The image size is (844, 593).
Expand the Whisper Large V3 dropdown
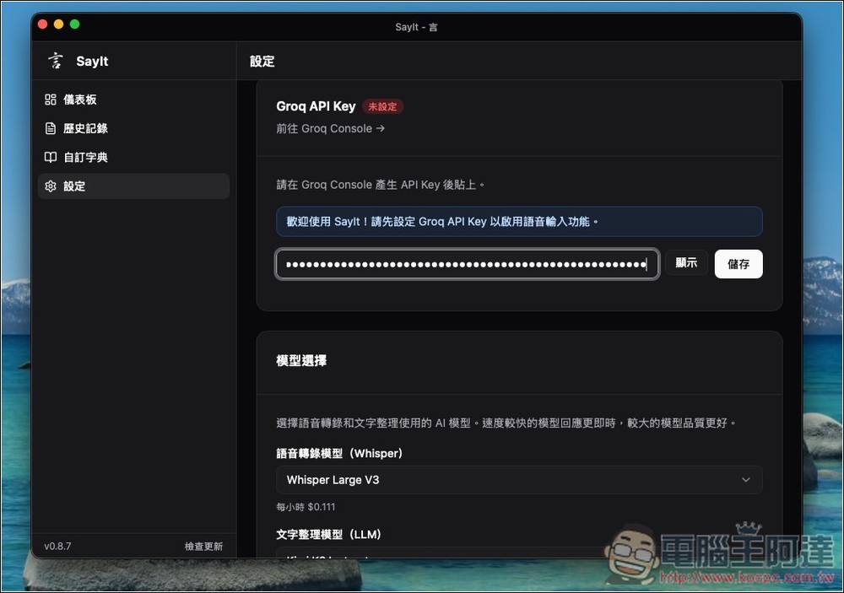[519, 480]
